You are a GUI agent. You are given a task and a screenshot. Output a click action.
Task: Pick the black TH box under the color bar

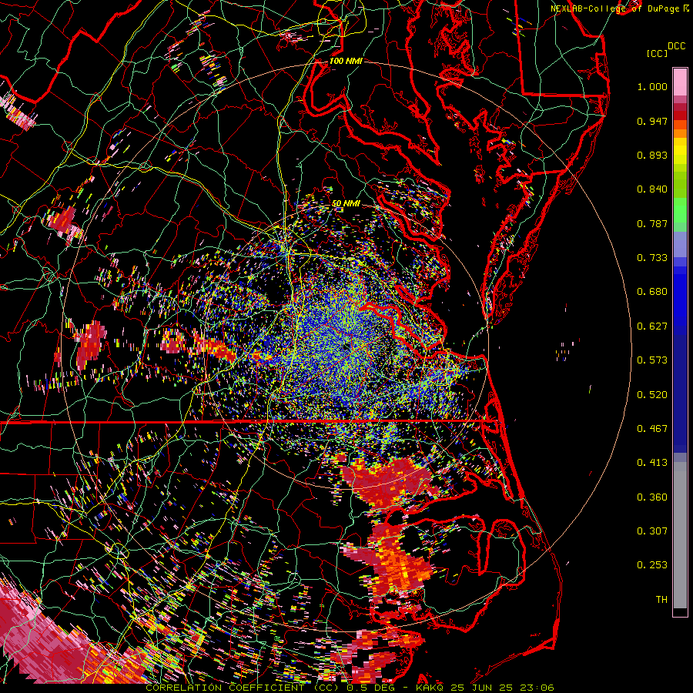pyautogui.click(x=680, y=612)
